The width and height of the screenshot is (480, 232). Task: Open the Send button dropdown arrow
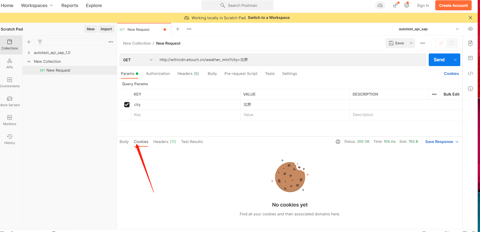point(455,60)
